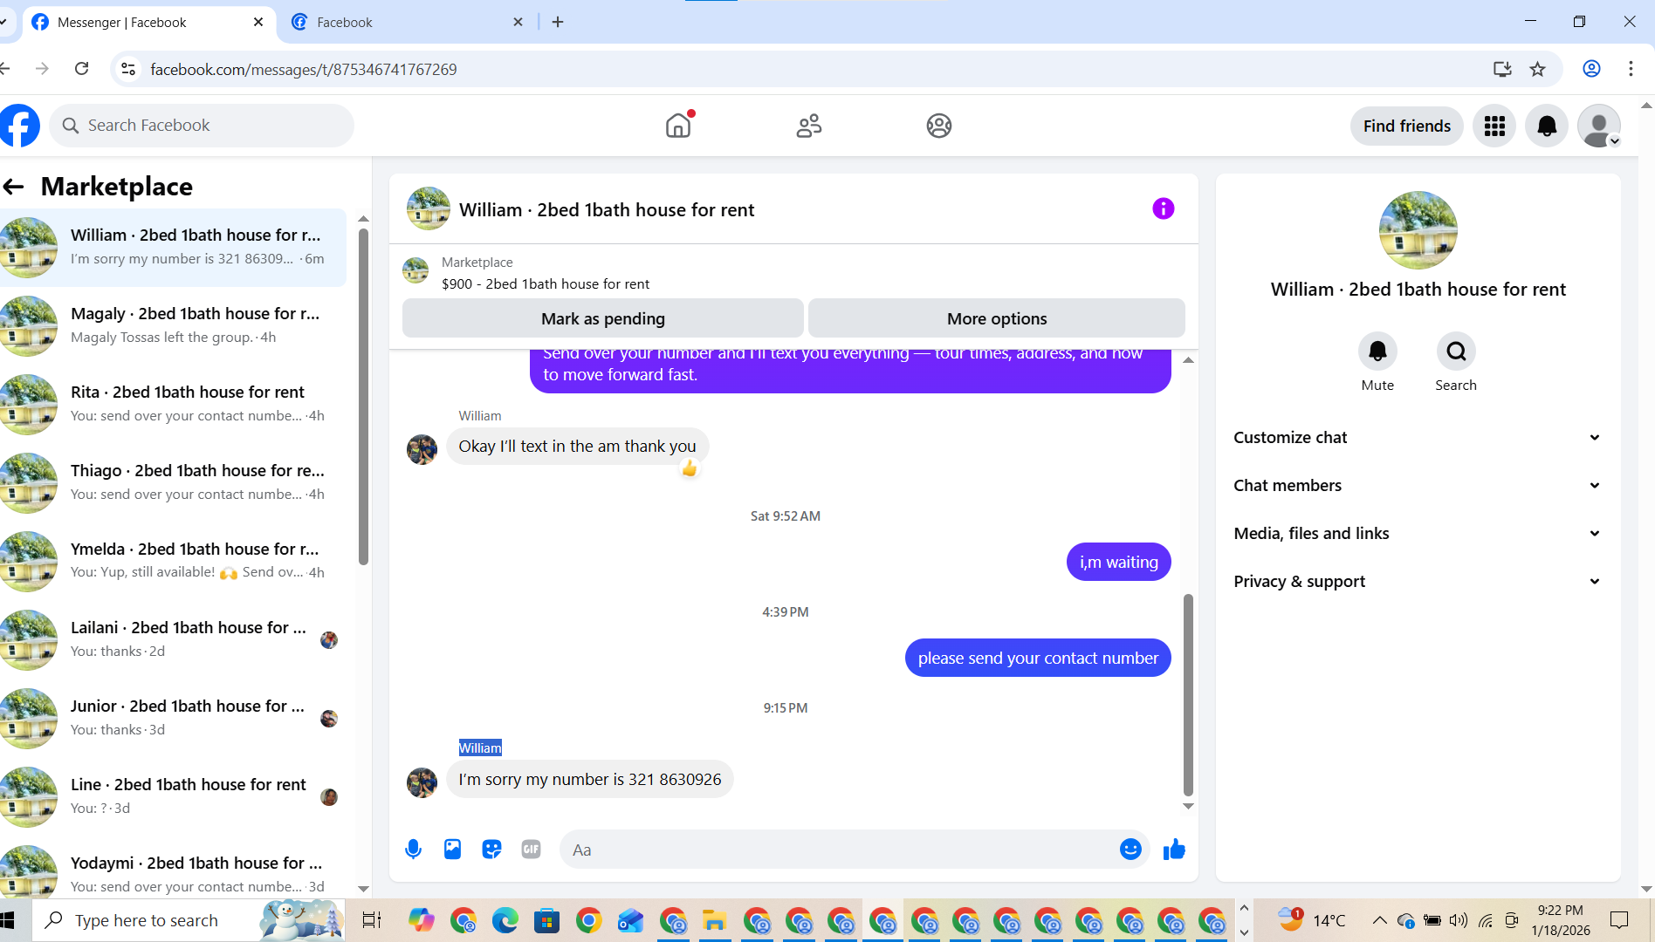1655x942 pixels.
Task: Open Windows Task View icon
Action: click(x=371, y=920)
